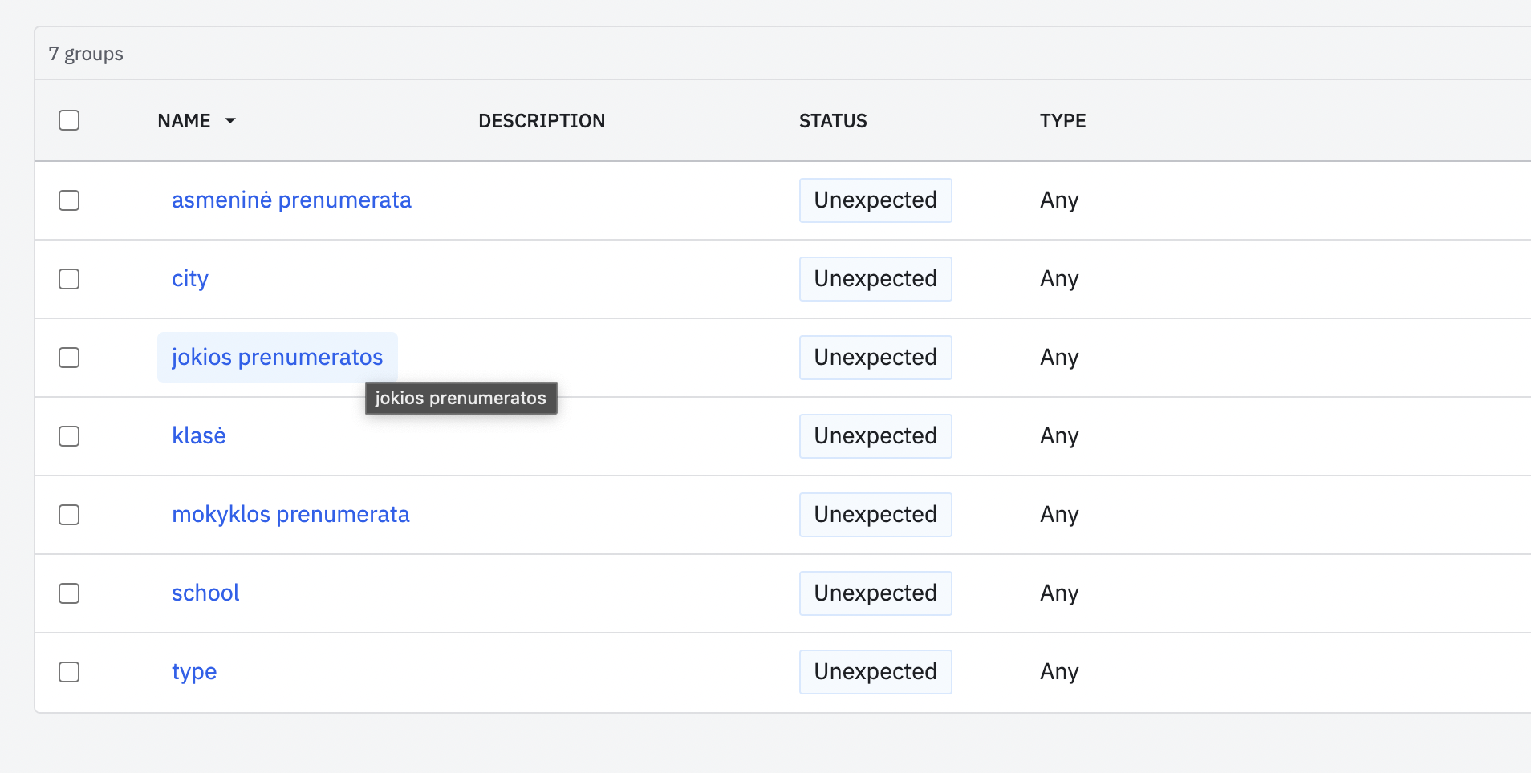The image size is (1531, 773).
Task: Check the type row checkbox
Action: 69,672
